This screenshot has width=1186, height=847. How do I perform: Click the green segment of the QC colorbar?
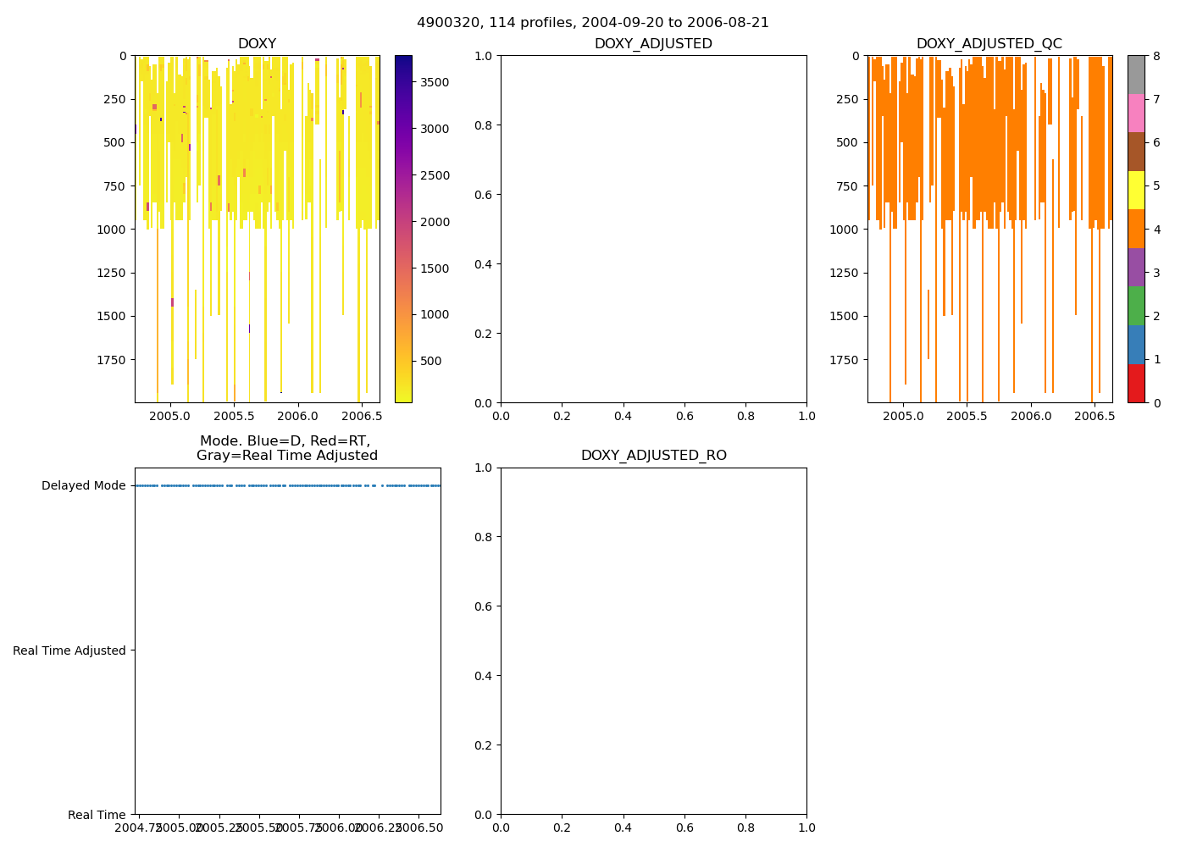[1135, 306]
